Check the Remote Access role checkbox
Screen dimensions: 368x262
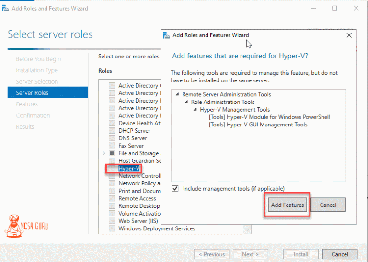[x=112, y=198]
